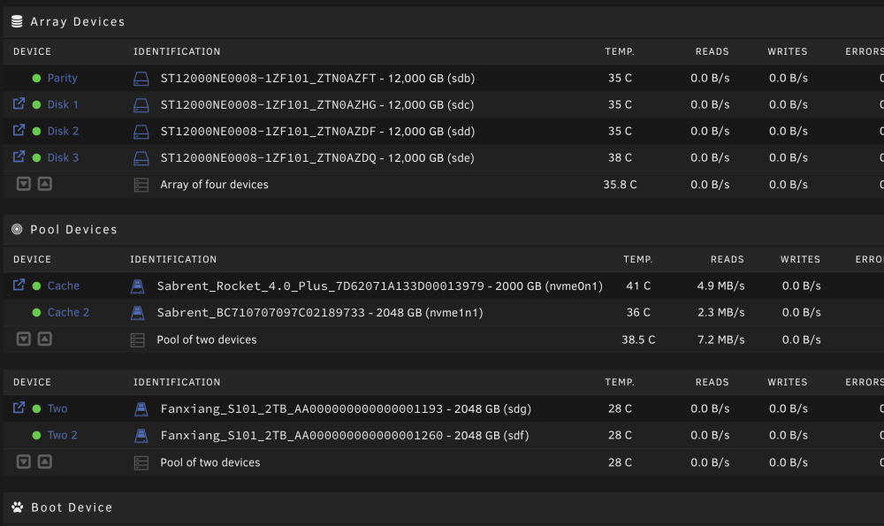The height and width of the screenshot is (526, 884).
Task: Click the Array Devices stack icon
Action: (17, 21)
